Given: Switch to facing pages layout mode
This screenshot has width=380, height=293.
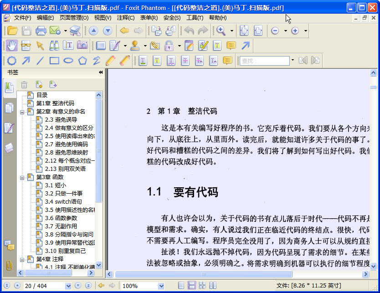Looking at the screenshot, I should [213, 286].
